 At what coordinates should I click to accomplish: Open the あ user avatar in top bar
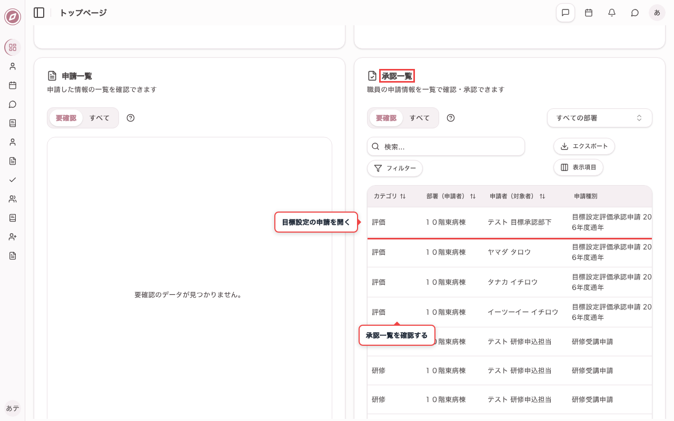click(657, 13)
